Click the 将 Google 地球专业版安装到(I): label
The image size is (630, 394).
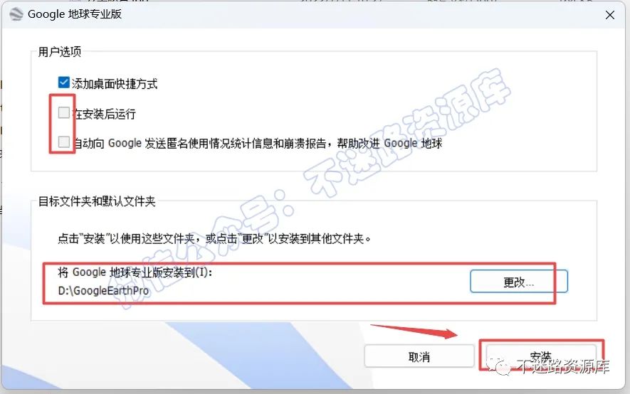pyautogui.click(x=135, y=272)
